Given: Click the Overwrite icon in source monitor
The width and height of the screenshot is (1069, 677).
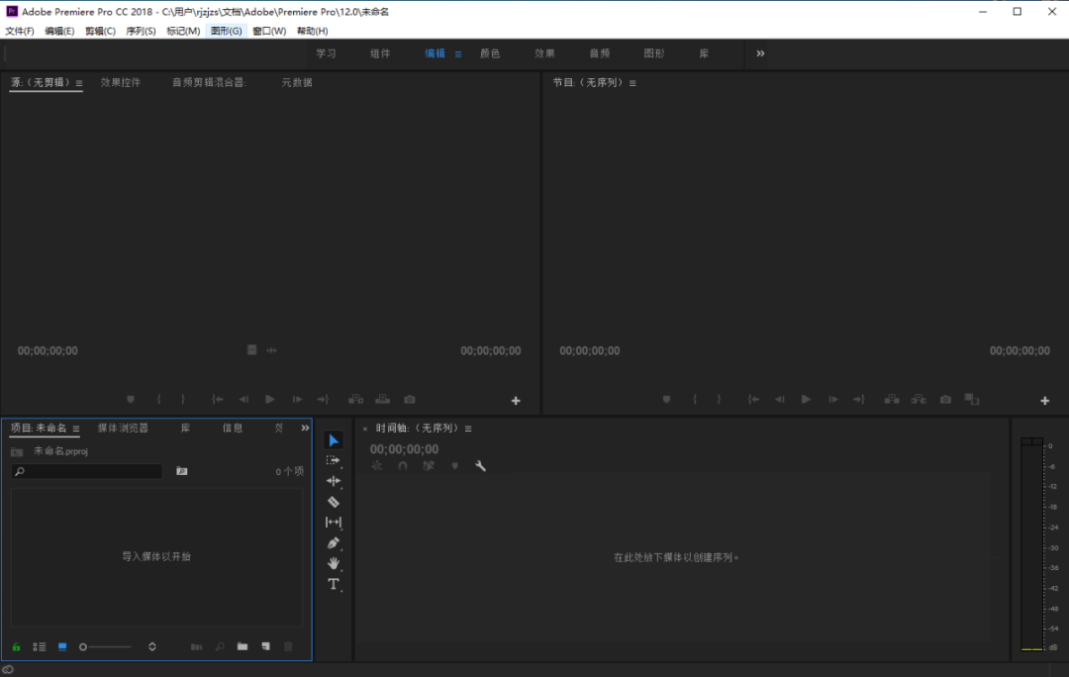Looking at the screenshot, I should (x=382, y=400).
